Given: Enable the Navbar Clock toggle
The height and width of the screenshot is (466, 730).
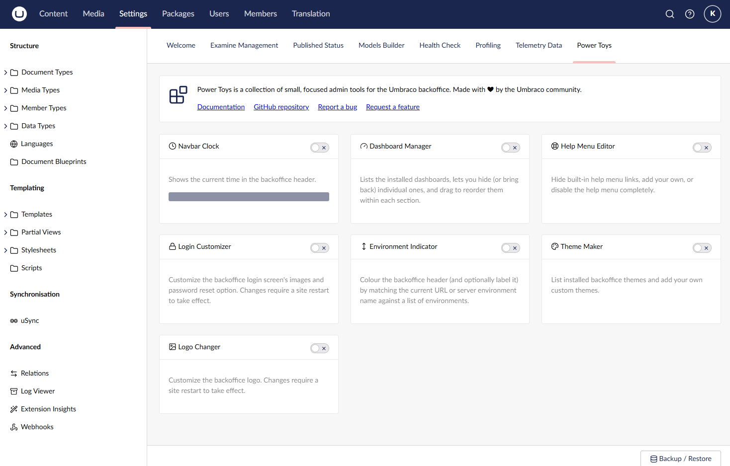Looking at the screenshot, I should coord(320,148).
